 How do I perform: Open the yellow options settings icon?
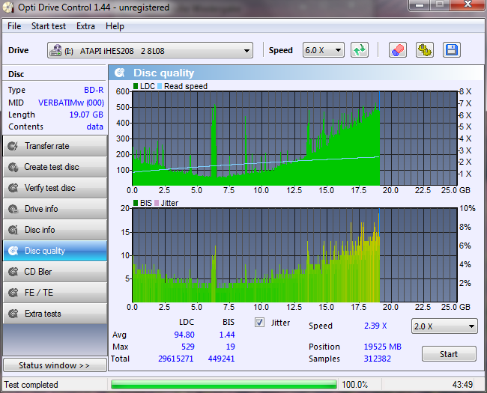click(x=425, y=50)
